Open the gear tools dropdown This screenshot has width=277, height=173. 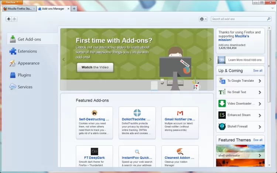[x=203, y=19]
